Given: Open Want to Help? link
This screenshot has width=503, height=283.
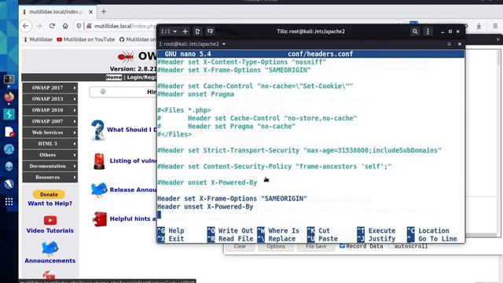Looking at the screenshot, I should click(x=50, y=204).
